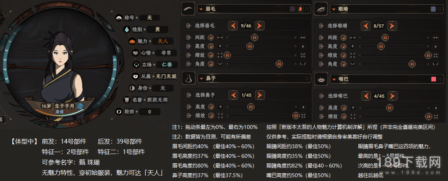Click the nose category icon
Viewport: 448px width, 181px height.
click(188, 78)
